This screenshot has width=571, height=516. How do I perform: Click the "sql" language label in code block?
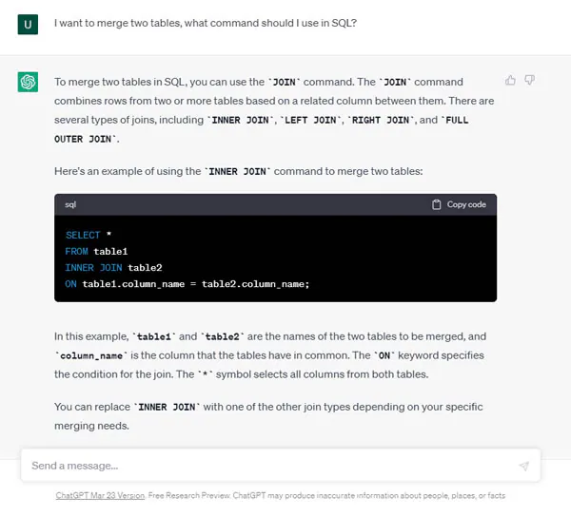[x=71, y=204]
